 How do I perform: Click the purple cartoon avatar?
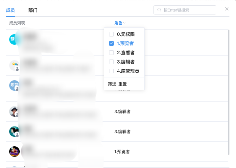(14, 152)
